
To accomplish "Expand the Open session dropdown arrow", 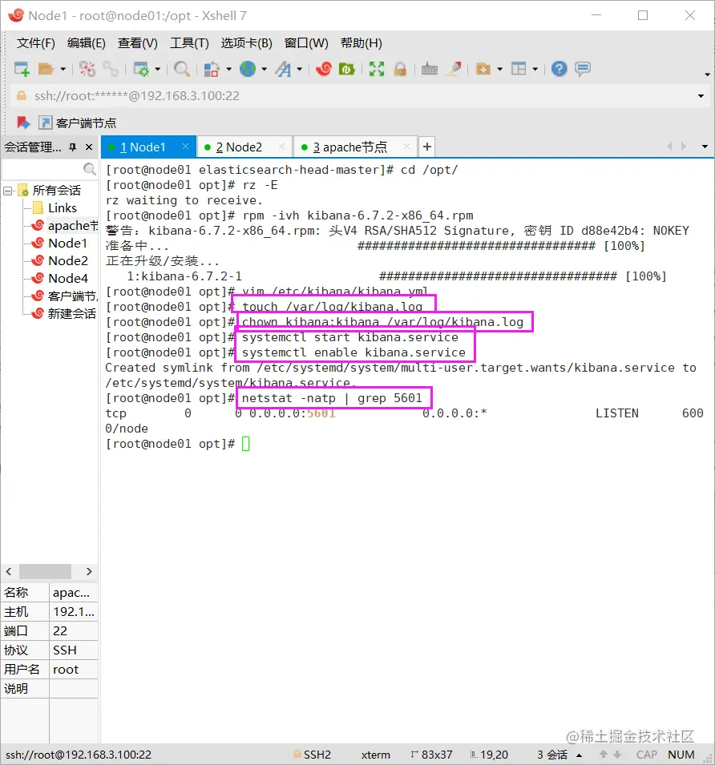I will (x=63, y=69).
